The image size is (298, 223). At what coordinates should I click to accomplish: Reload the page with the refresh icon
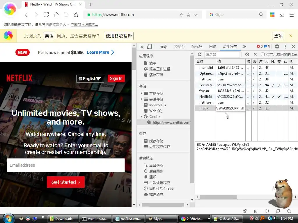pyautogui.click(x=46, y=15)
